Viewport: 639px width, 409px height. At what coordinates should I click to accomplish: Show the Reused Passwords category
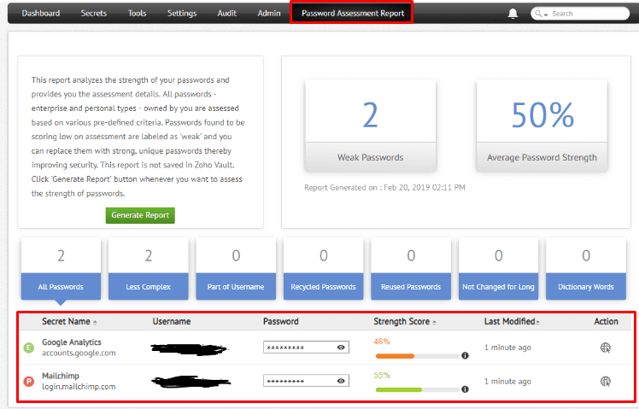(411, 269)
